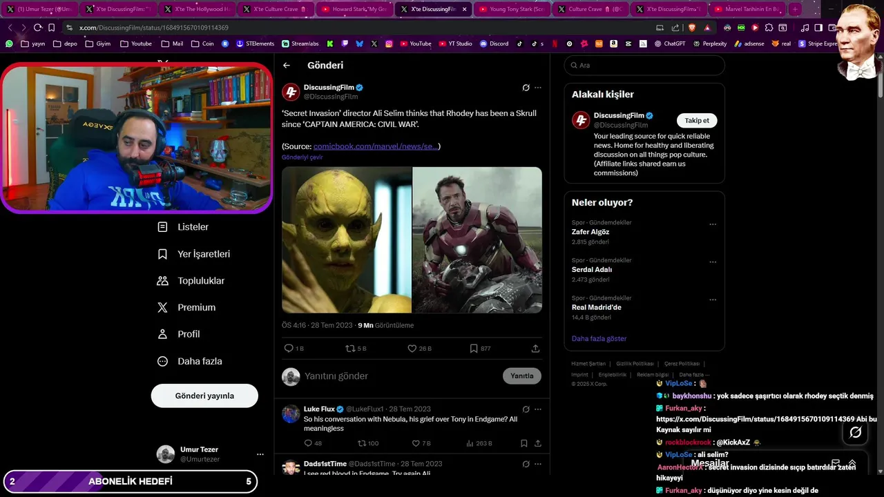
Task: Switch to Umur Tezer tab
Action: point(39,9)
